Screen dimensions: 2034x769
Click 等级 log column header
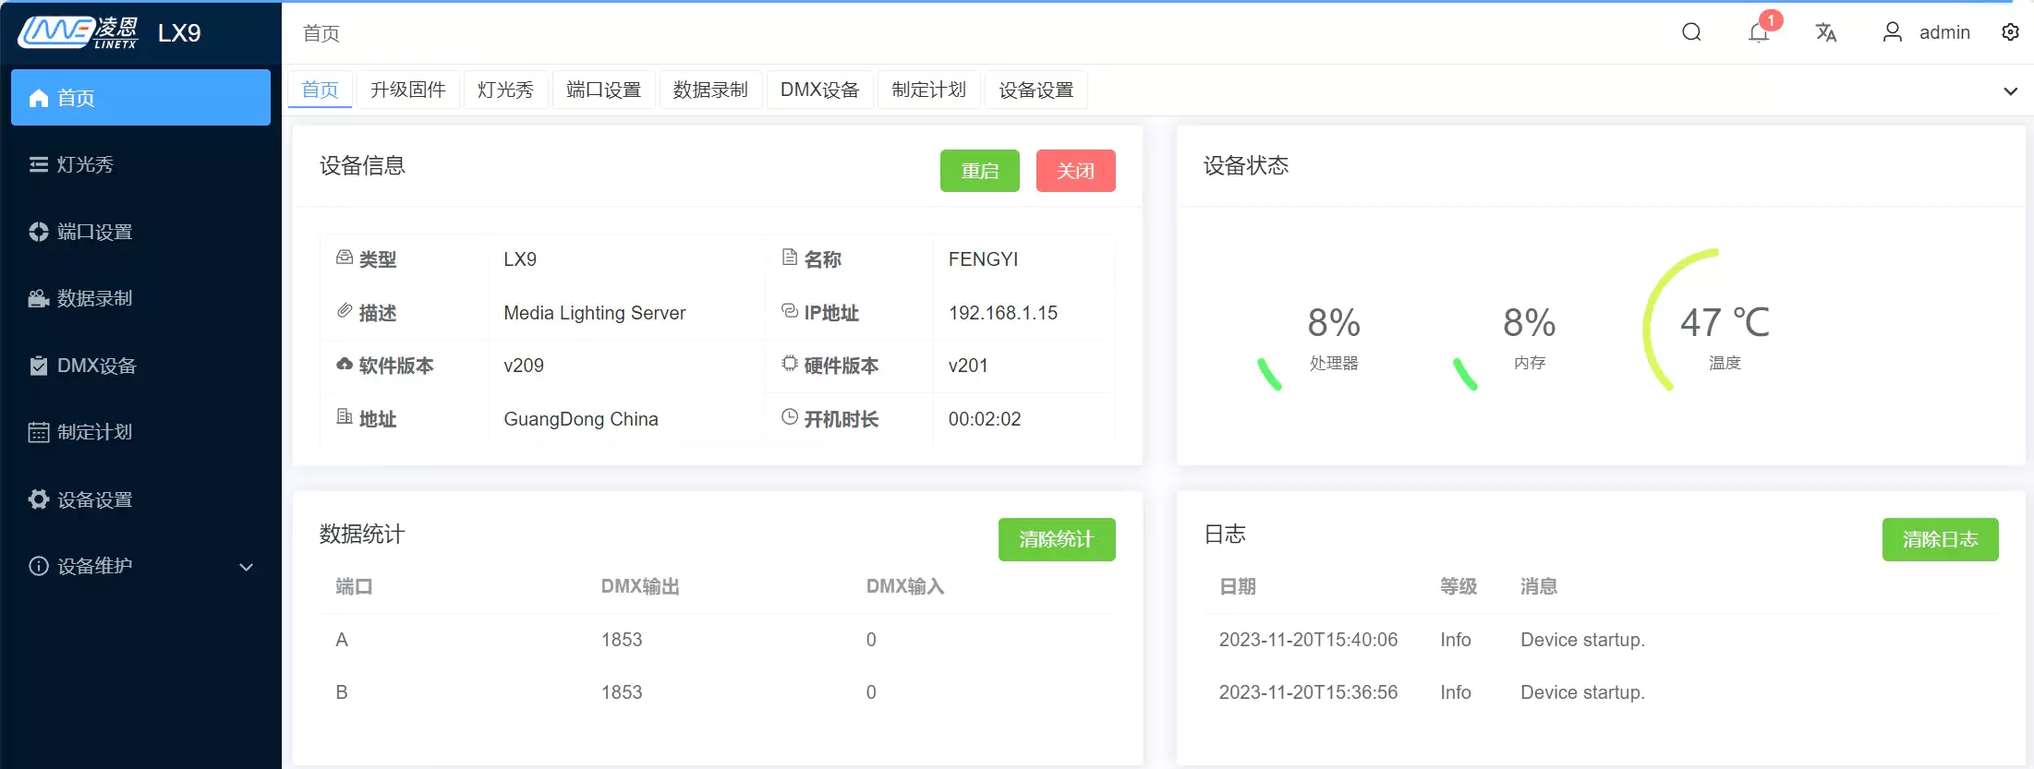1459,587
